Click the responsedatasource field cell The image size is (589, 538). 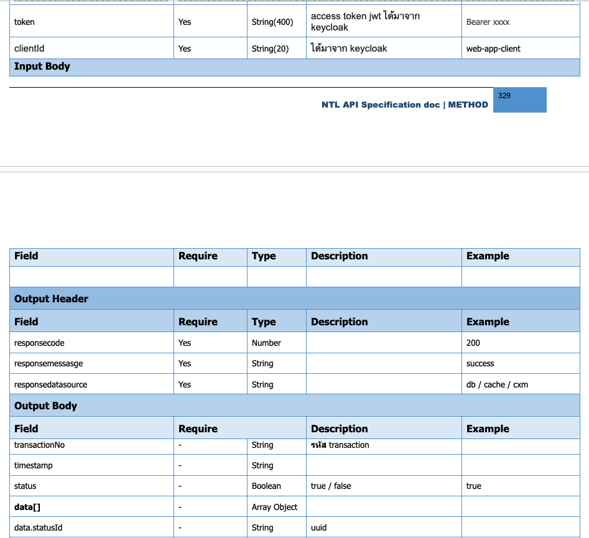[x=50, y=384]
